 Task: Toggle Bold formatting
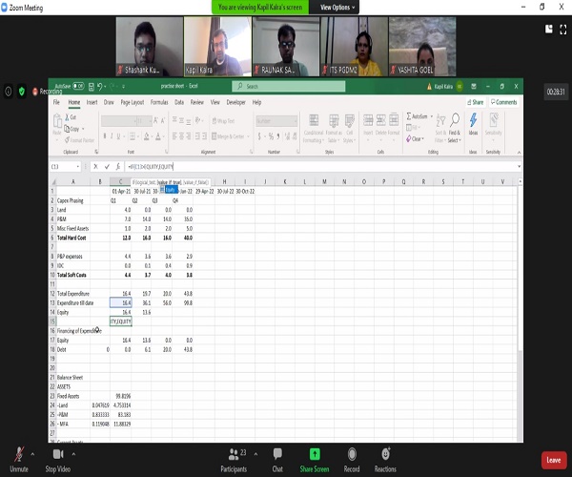[105, 136]
